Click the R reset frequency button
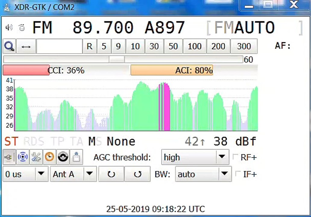311x217 pixels. coord(90,46)
